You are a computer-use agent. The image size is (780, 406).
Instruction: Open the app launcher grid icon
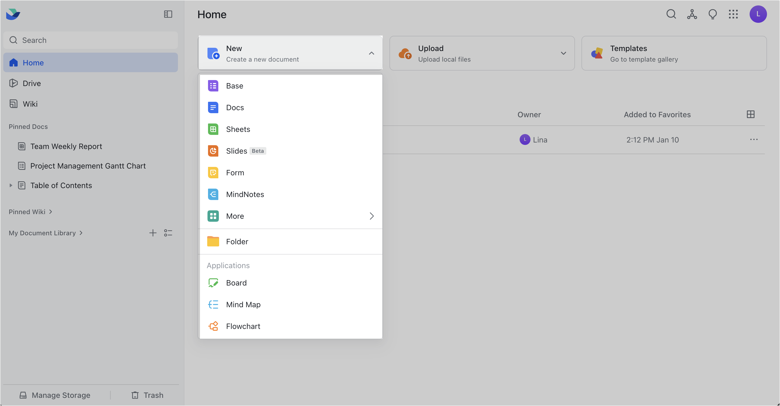click(733, 14)
